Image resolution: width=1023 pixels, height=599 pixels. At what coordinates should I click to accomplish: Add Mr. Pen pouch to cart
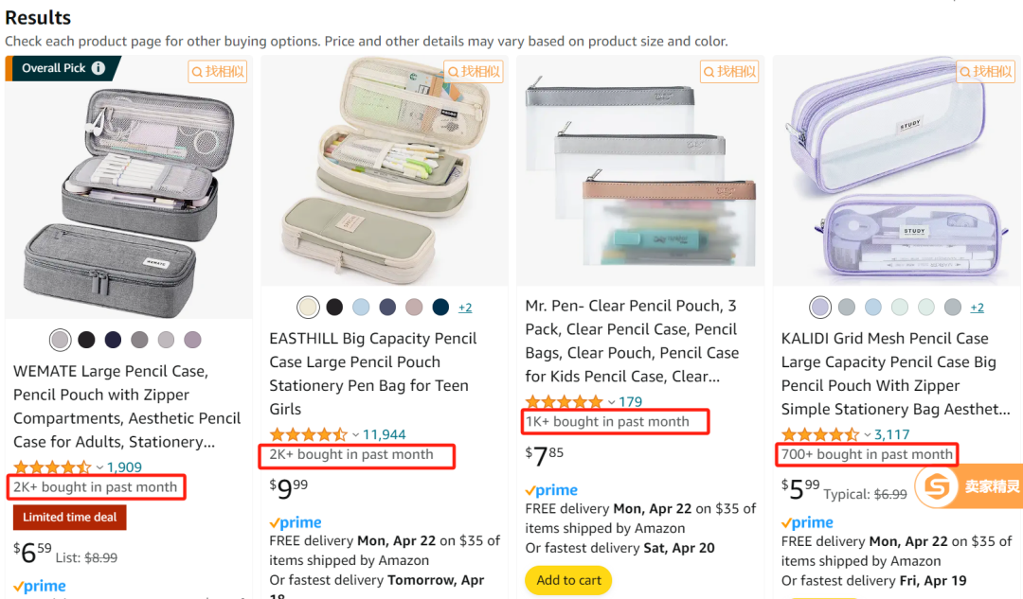[568, 580]
